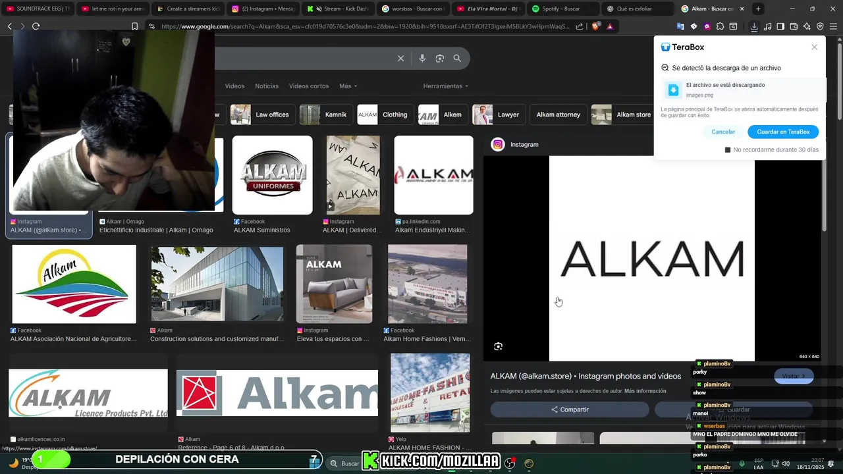The image size is (843, 474).
Task: Click the Instagram source header in preview
Action: pos(515,144)
